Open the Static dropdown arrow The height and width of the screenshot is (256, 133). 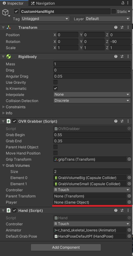point(129,11)
